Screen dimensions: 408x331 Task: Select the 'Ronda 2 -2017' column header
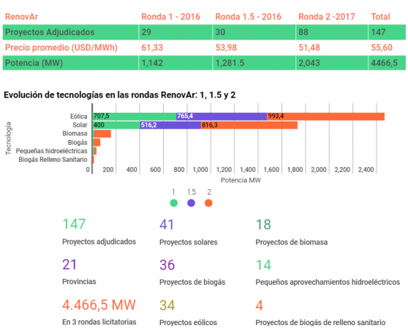coord(327,17)
